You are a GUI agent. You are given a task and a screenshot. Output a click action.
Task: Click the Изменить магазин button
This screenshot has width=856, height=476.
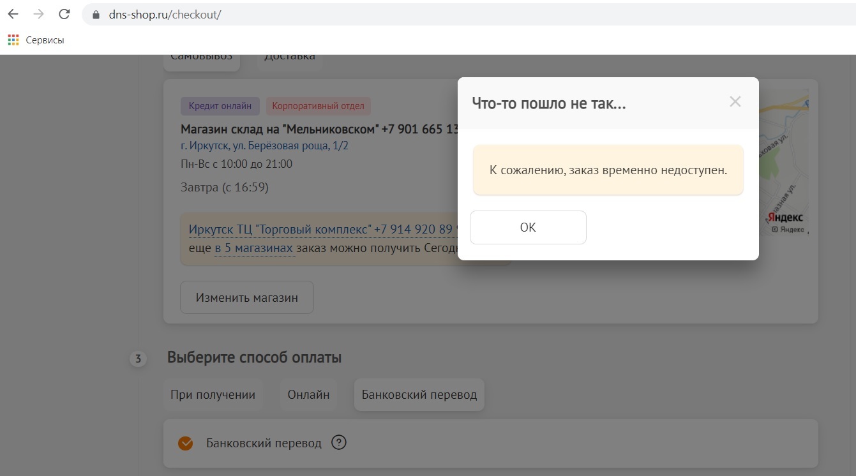(247, 297)
